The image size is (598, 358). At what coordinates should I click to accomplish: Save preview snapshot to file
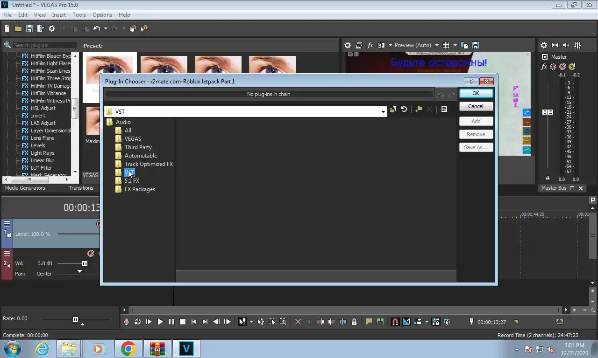476,45
